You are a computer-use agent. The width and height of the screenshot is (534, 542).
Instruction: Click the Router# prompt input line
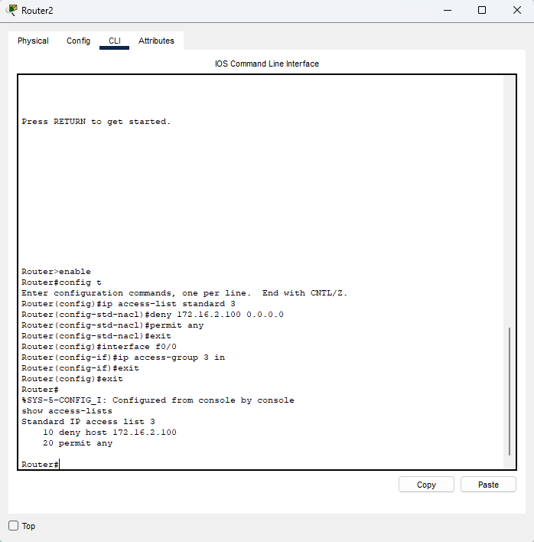40,464
